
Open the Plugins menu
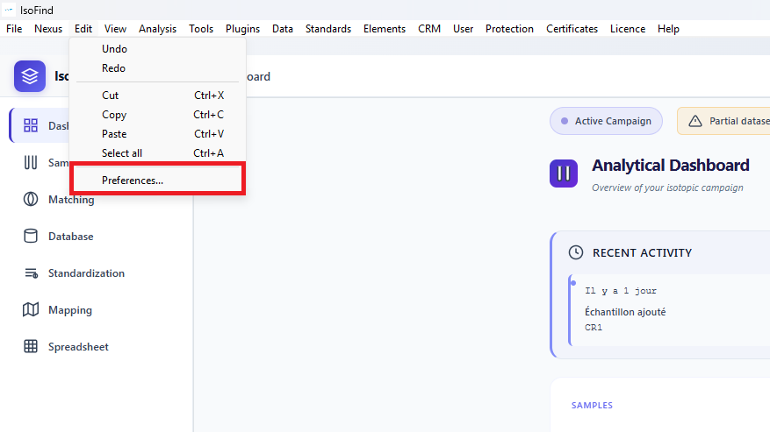coord(242,29)
